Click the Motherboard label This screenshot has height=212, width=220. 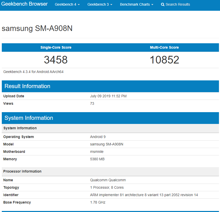(14, 152)
